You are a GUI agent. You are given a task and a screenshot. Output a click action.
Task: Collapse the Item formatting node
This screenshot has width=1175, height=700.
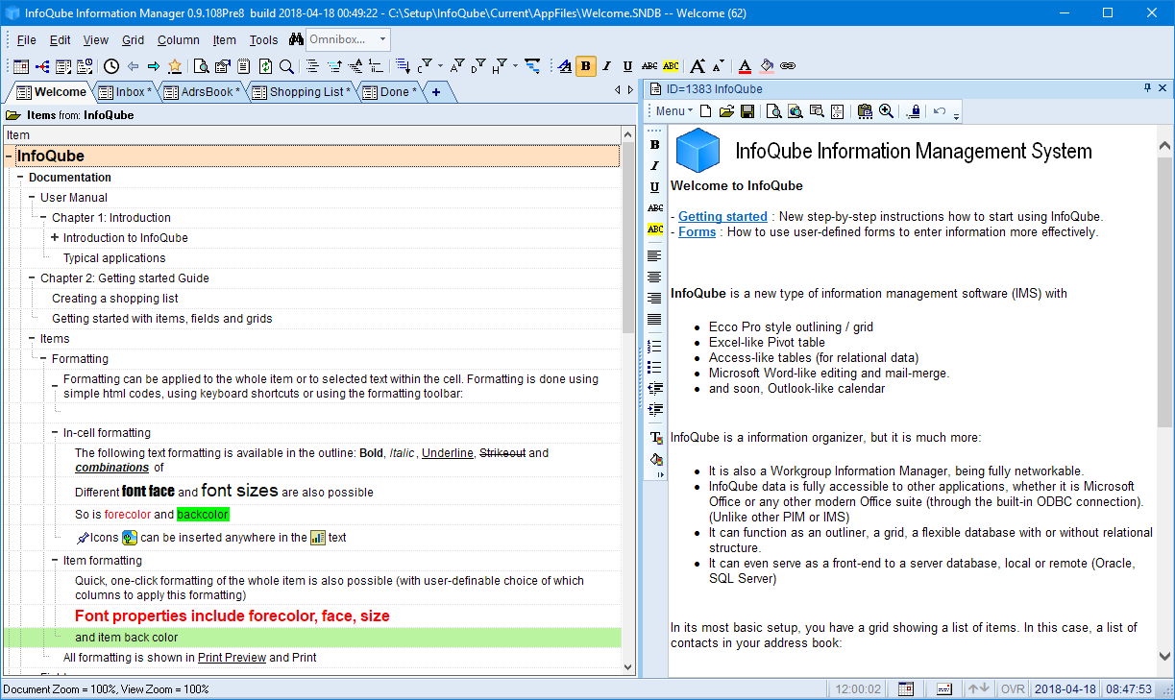(55, 560)
